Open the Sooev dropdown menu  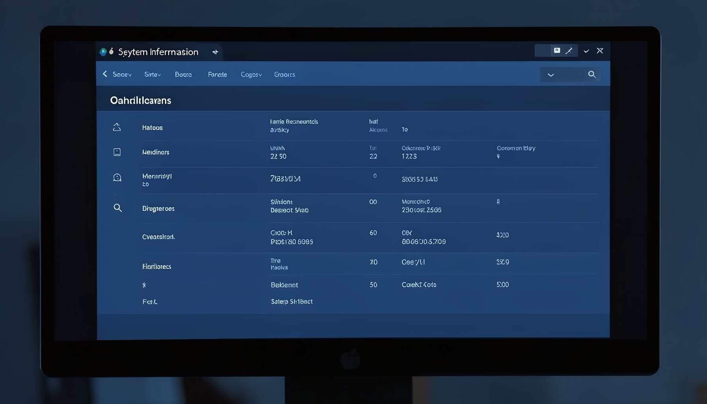click(x=122, y=74)
